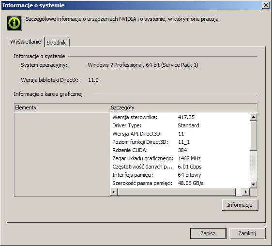Click the 6.01 Gbps value
The height and width of the screenshot is (246, 272).
click(190, 167)
